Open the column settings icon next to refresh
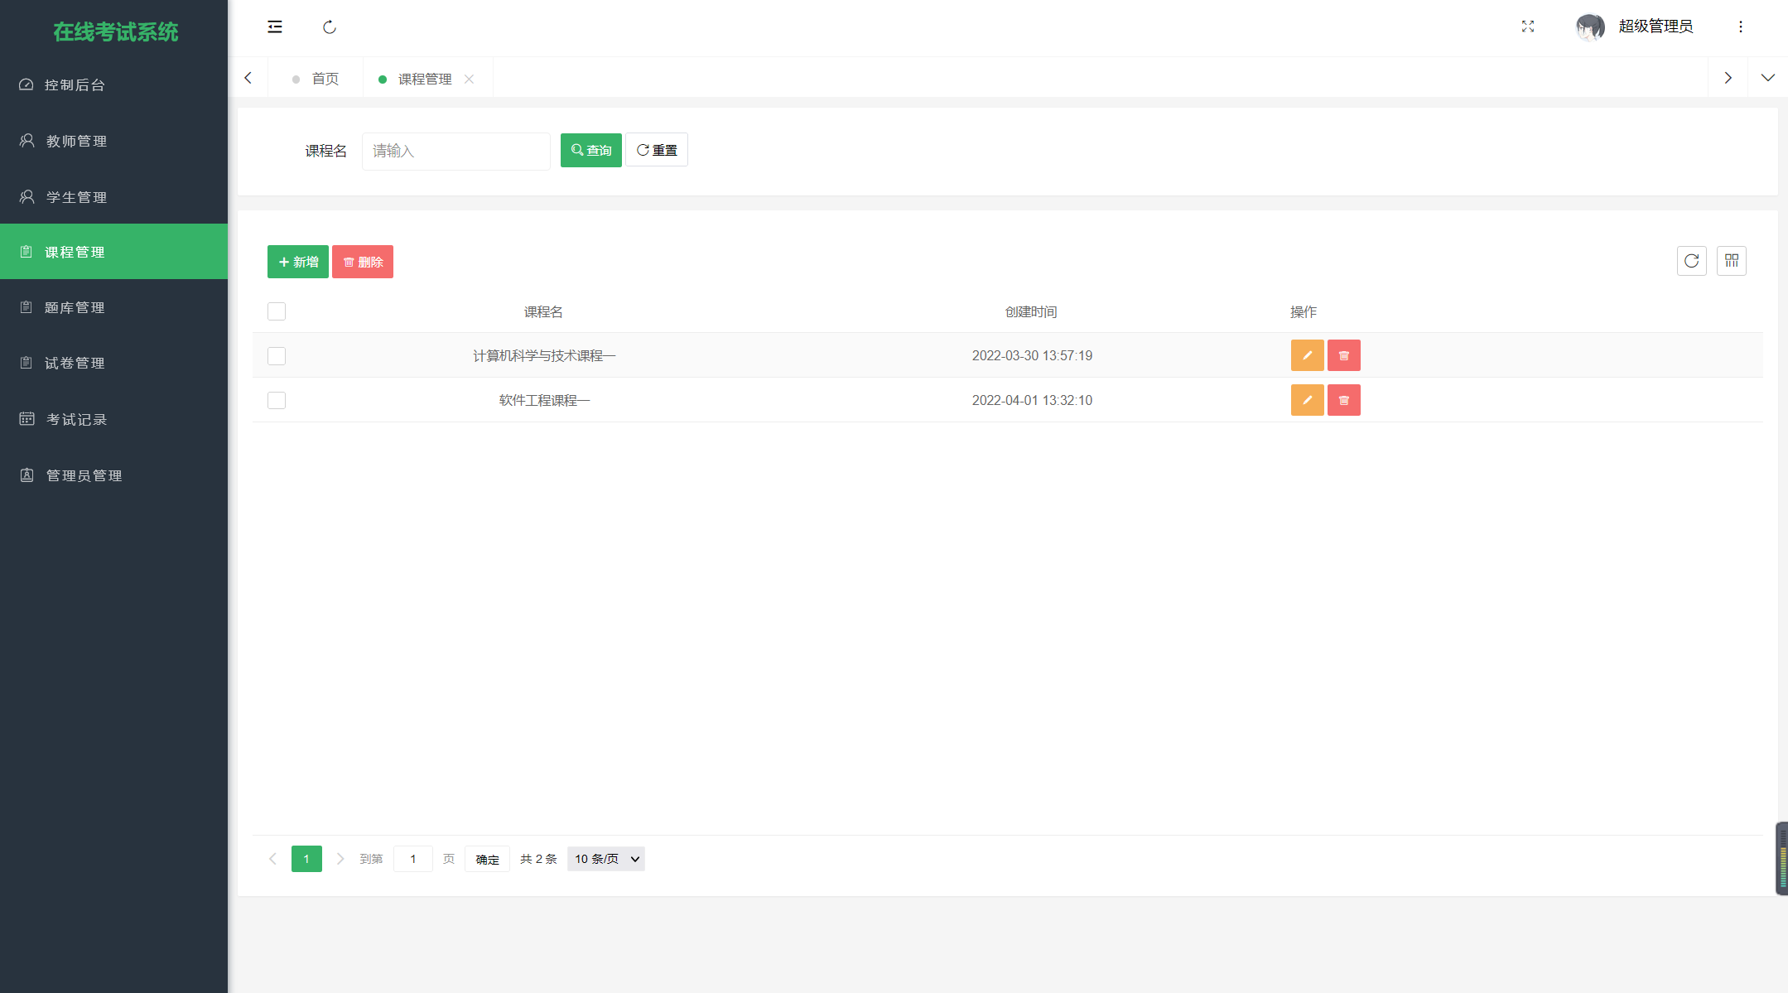1788x993 pixels. coord(1732,261)
